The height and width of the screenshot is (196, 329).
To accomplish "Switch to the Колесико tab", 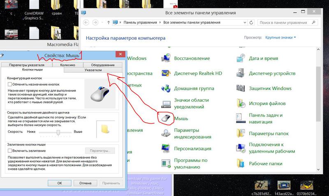I will [67, 65].
